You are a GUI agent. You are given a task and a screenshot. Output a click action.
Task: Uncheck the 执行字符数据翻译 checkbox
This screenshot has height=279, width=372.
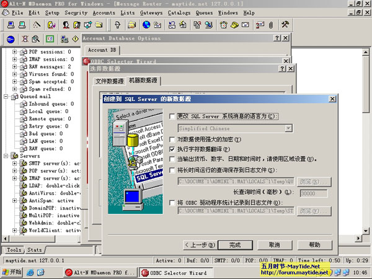point(173,149)
